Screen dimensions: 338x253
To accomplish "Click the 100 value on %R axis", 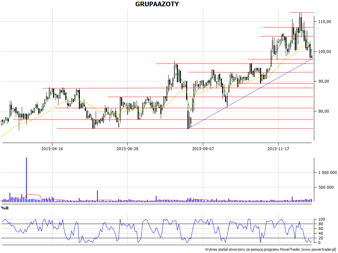I will pyautogui.click(x=321, y=219).
